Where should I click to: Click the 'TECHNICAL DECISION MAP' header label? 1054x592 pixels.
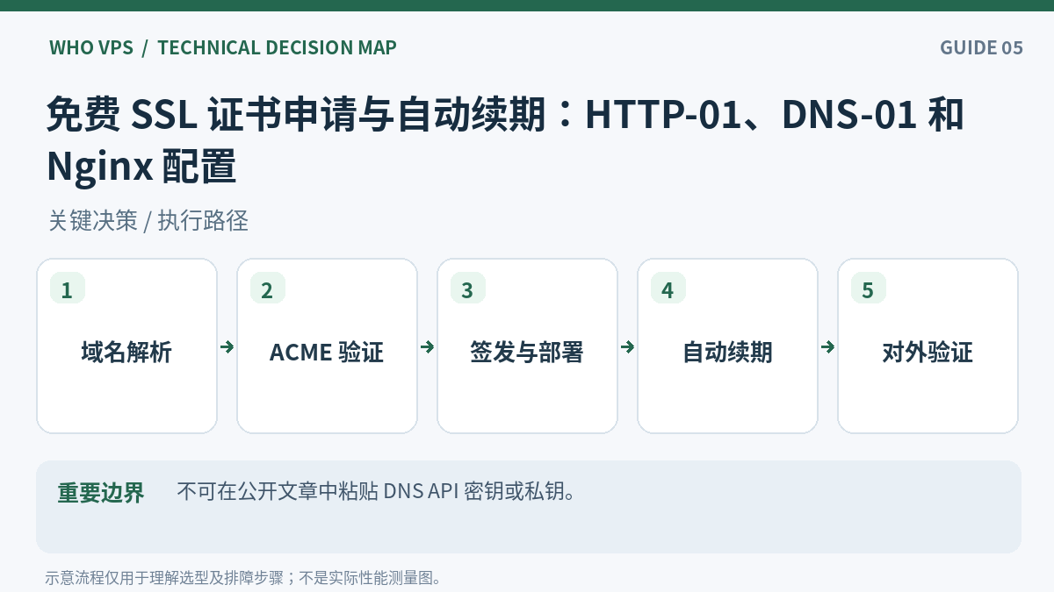pos(277,47)
